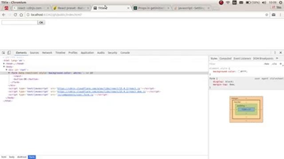
Task: Click the OK button on the page
Action: pos(41,23)
